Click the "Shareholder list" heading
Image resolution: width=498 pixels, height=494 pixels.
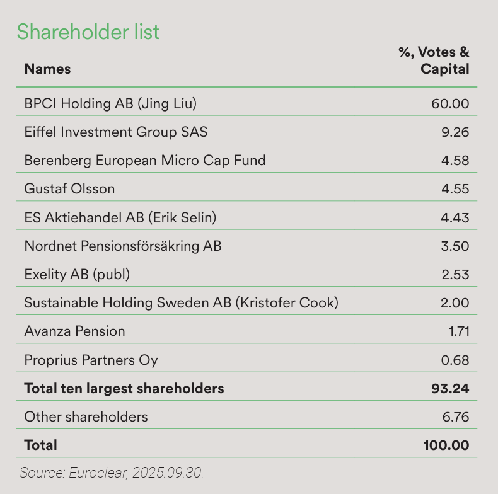point(88,32)
